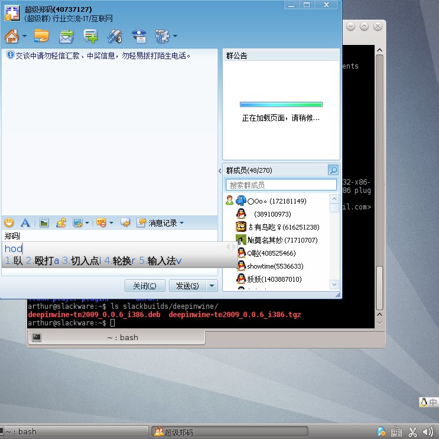The width and height of the screenshot is (439, 439).
Task: Click the add discussion group icon
Action: (x=90, y=36)
